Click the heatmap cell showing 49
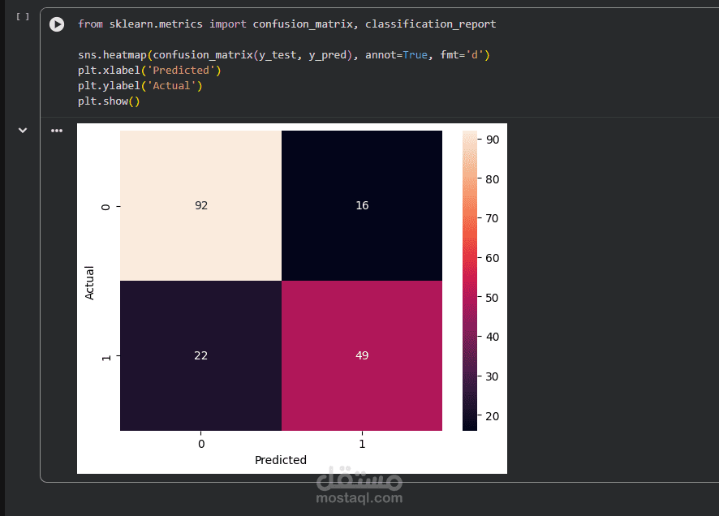 [362, 355]
